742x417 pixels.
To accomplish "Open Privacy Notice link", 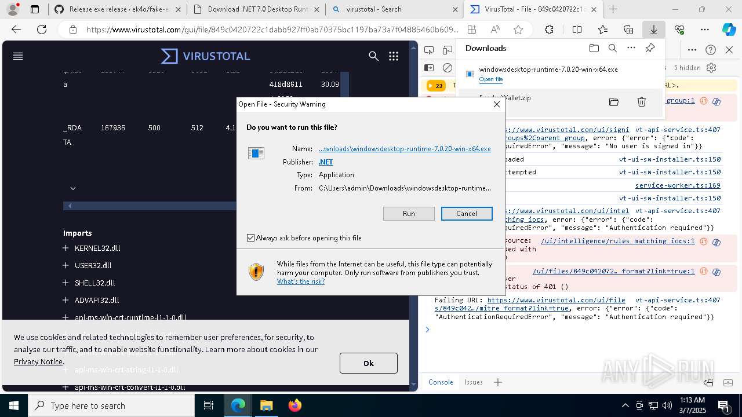I will point(38,361).
